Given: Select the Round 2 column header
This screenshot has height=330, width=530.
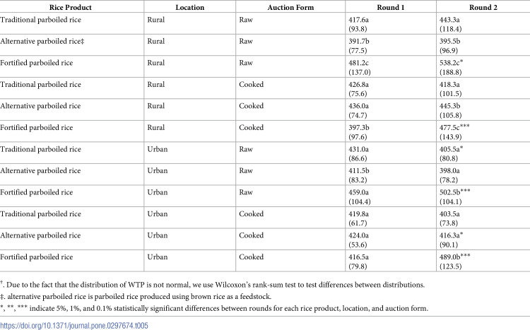Looking at the screenshot, I should (x=483, y=8).
